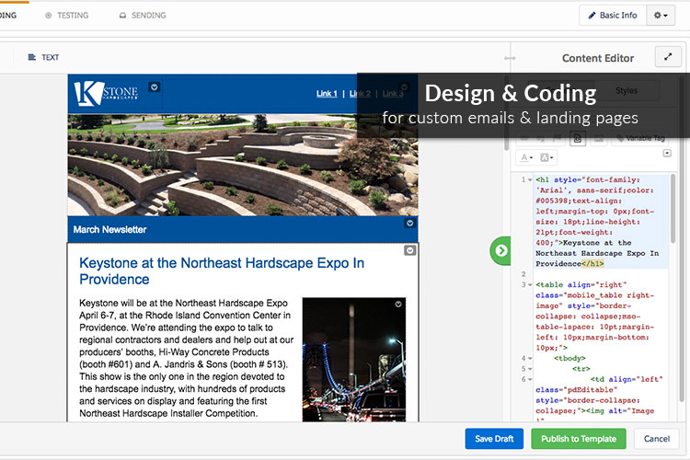Click Publish to Template button
Viewport: 690px width, 460px height.
pos(579,439)
